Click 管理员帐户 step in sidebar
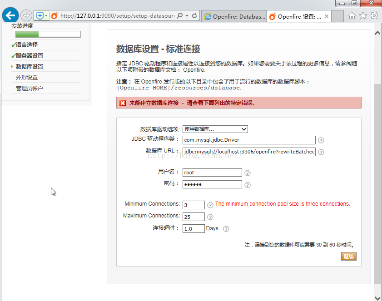 [29, 89]
